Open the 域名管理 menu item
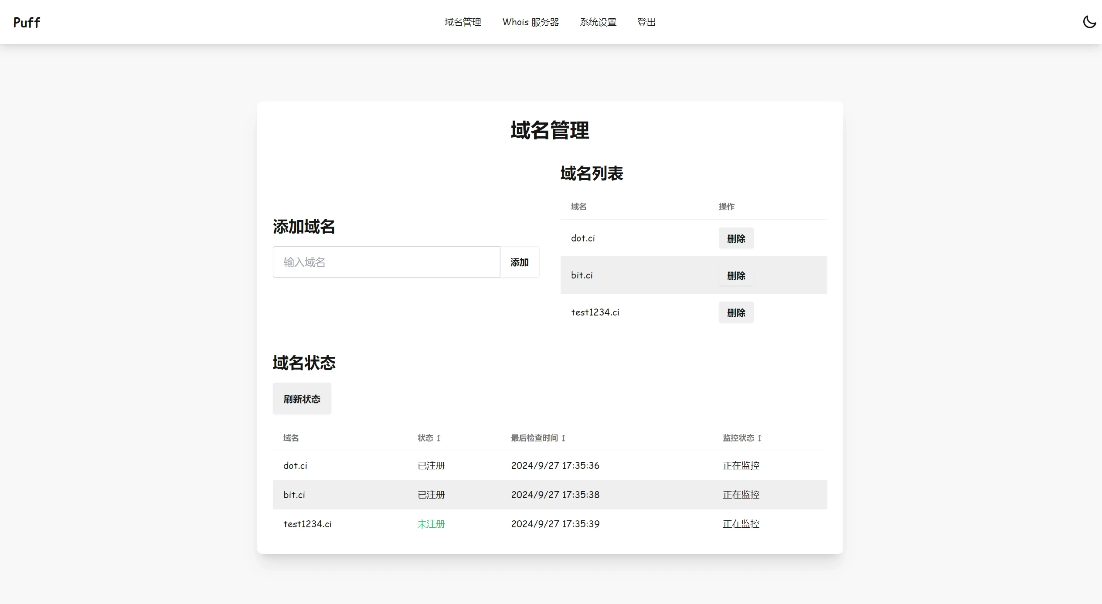Screen dimensions: 1102x604 [x=463, y=22]
